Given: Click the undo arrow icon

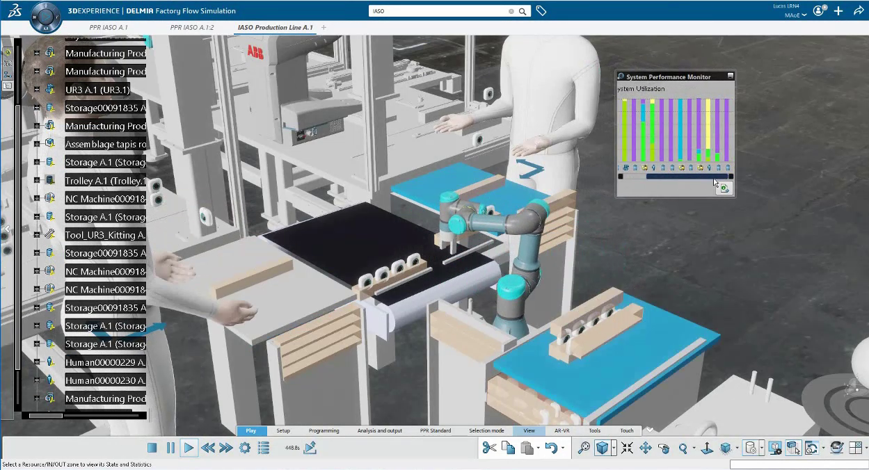Looking at the screenshot, I should [x=550, y=448].
